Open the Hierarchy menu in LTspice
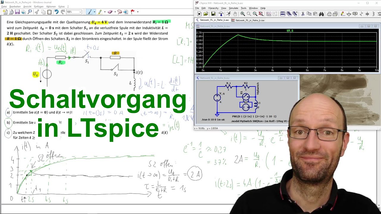Screen dimensions: 381x214 213,8
